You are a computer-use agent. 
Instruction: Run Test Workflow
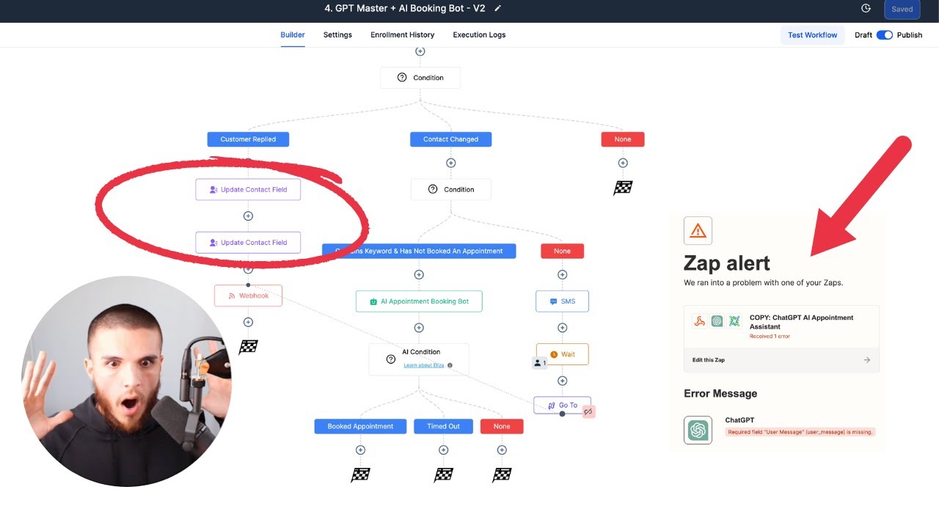point(812,35)
